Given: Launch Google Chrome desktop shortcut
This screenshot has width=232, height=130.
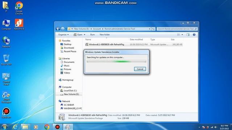Looking at the screenshot, I should pyautogui.click(x=19, y=8).
